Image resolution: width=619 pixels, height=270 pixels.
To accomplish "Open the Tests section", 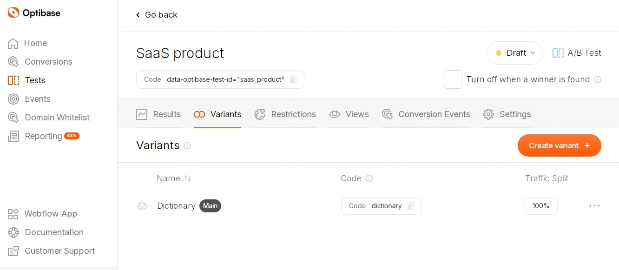I will (35, 80).
